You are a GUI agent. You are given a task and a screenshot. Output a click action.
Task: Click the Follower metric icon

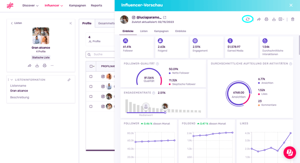125,41
